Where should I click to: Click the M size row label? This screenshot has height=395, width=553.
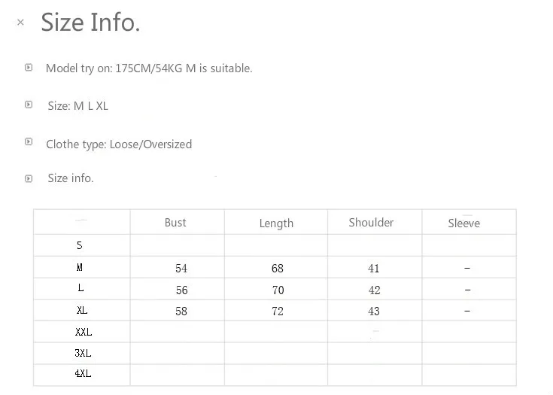[x=80, y=267]
